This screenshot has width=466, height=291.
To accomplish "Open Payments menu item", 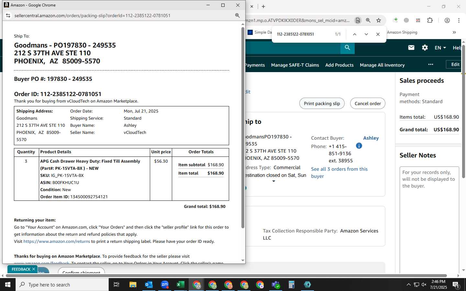I will [255, 65].
